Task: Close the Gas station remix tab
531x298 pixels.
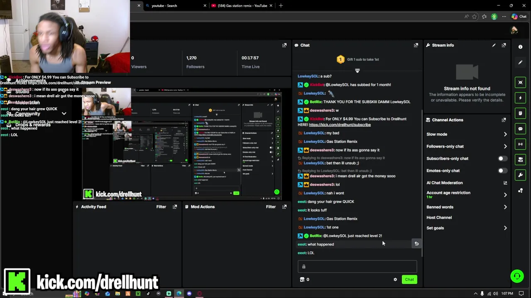Action: [x=271, y=5]
